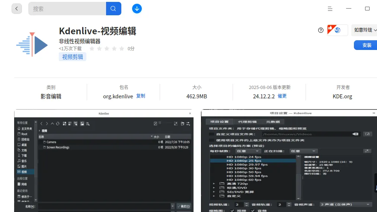Click the Kdenlive app logo
This screenshot has width=377, height=212.
(32, 44)
